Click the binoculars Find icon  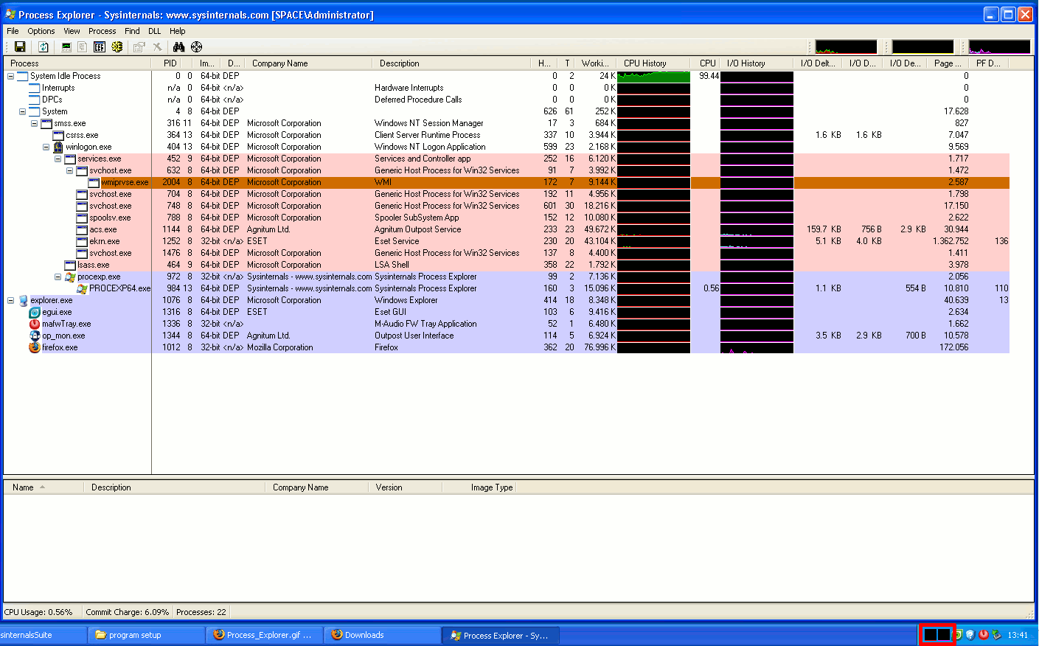pyautogui.click(x=178, y=47)
